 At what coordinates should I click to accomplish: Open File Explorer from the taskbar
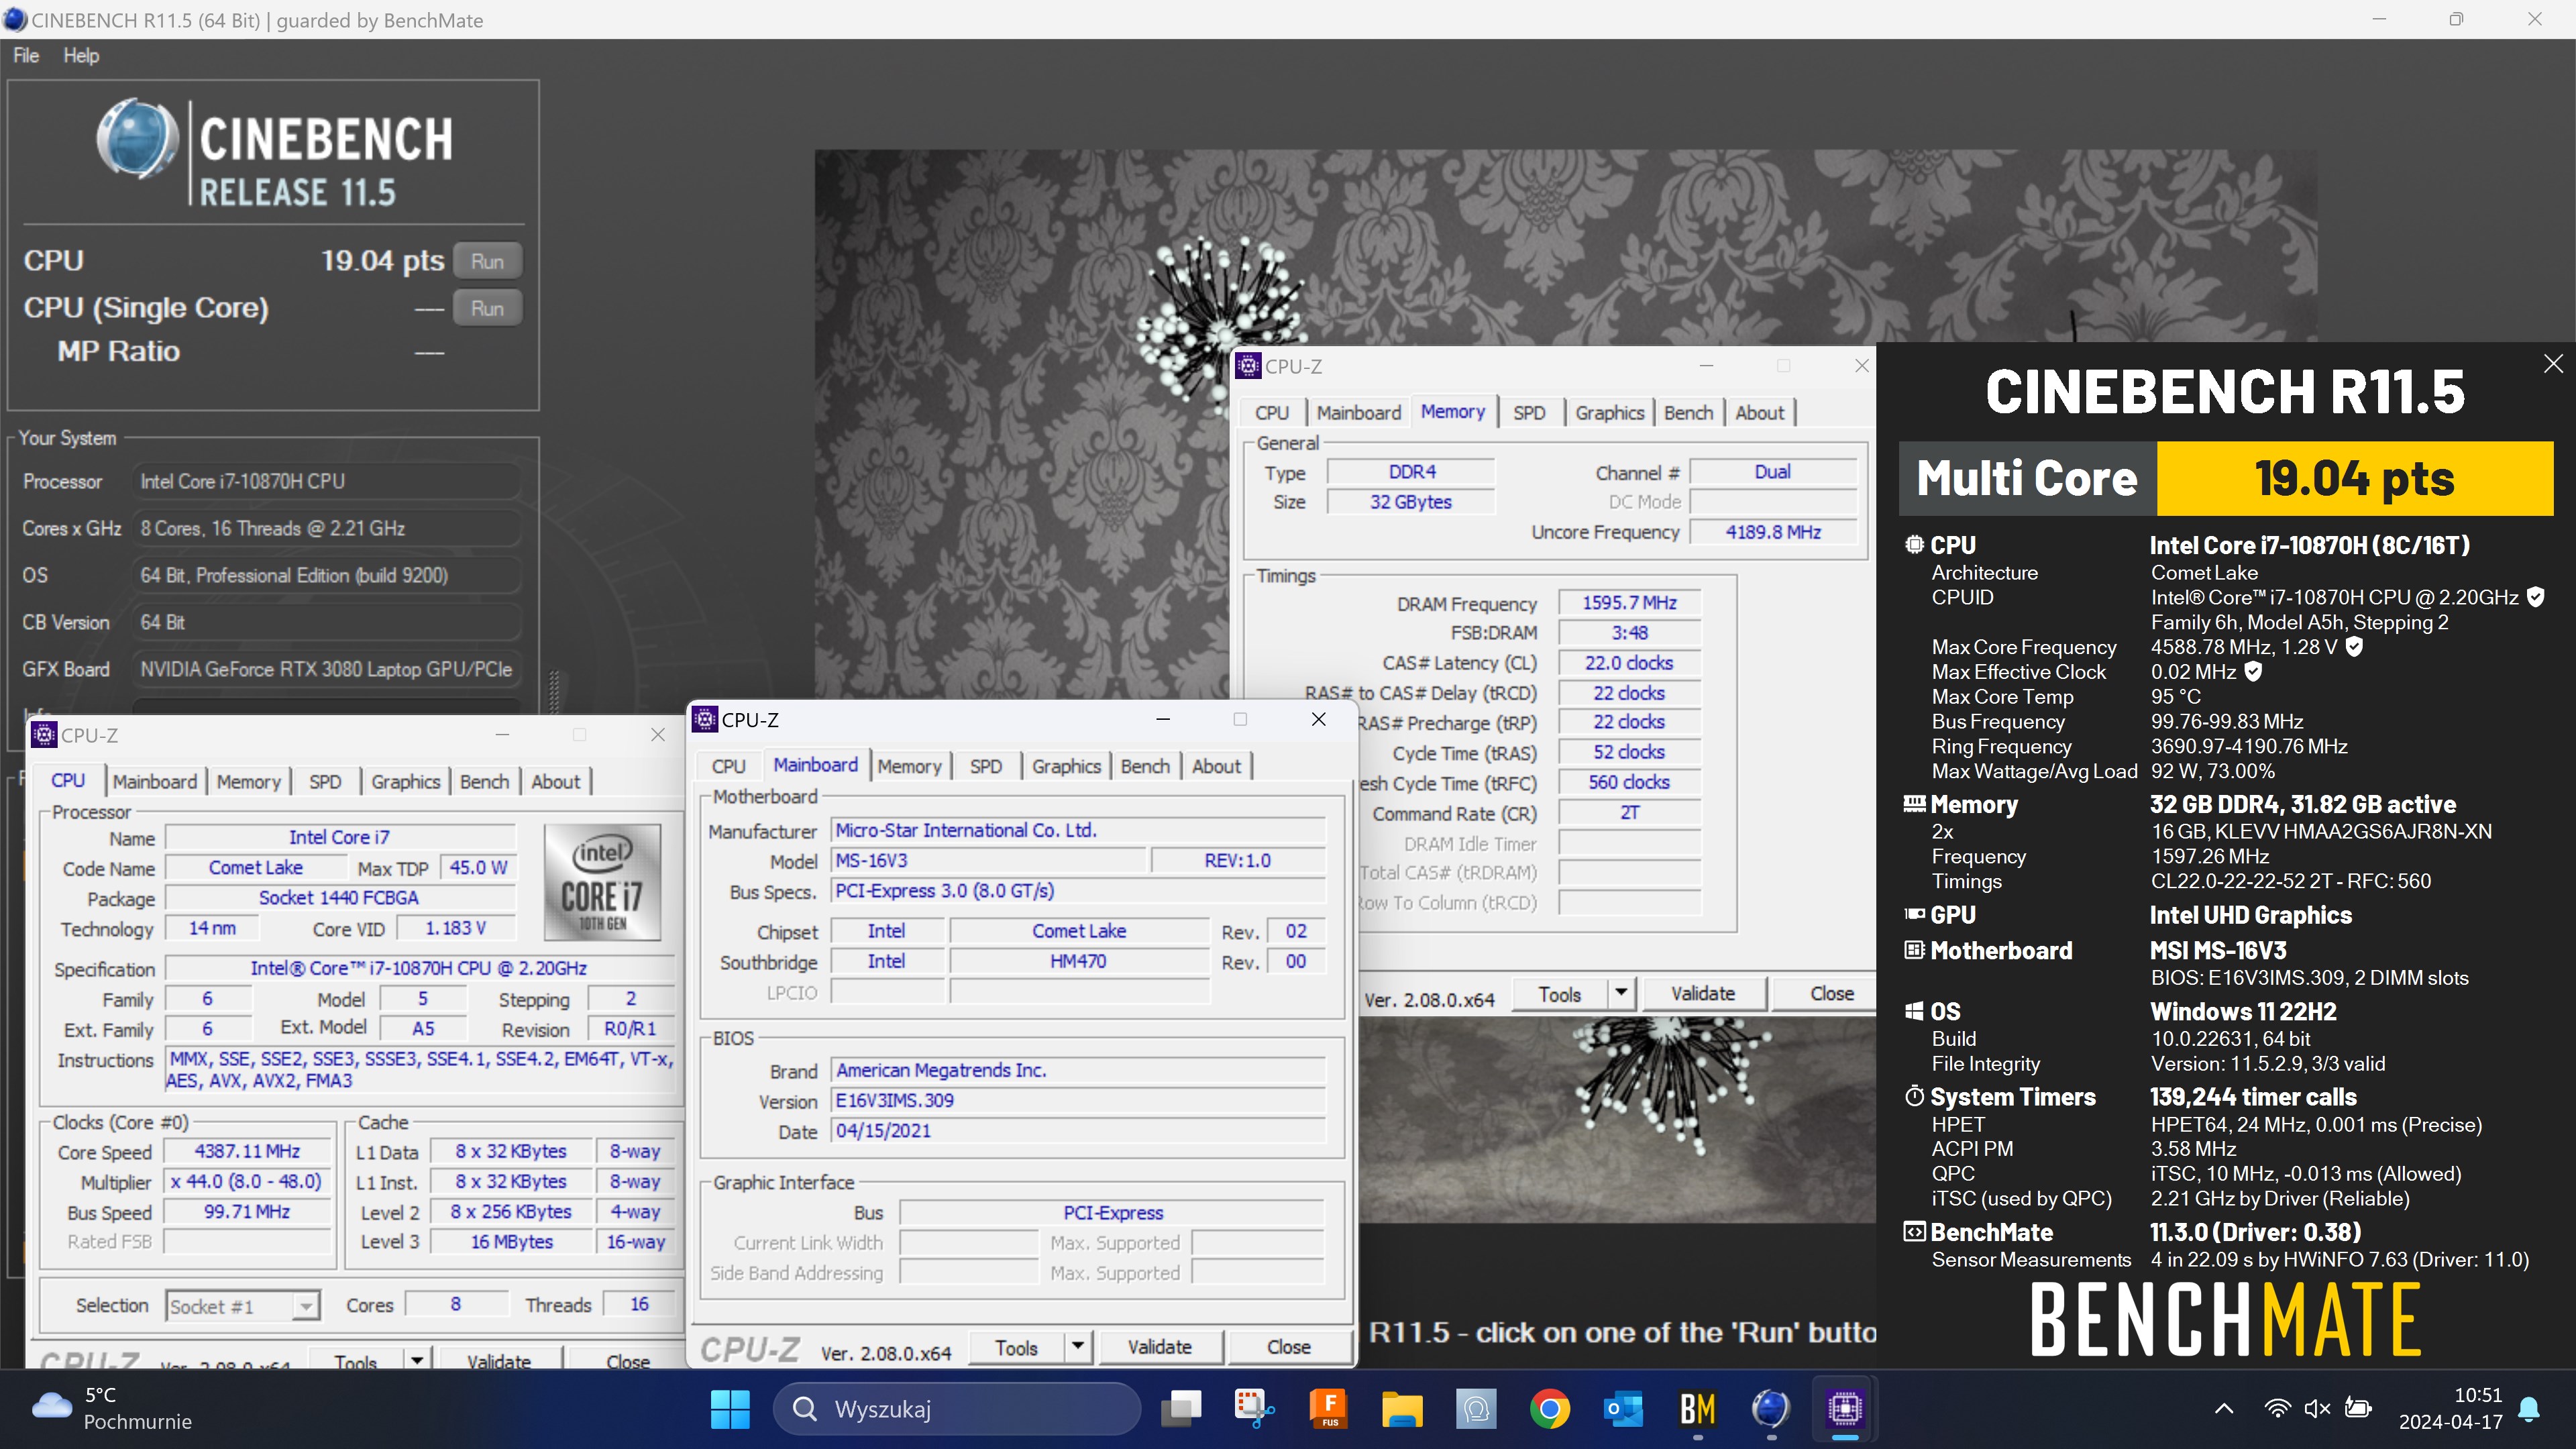pos(1402,1409)
